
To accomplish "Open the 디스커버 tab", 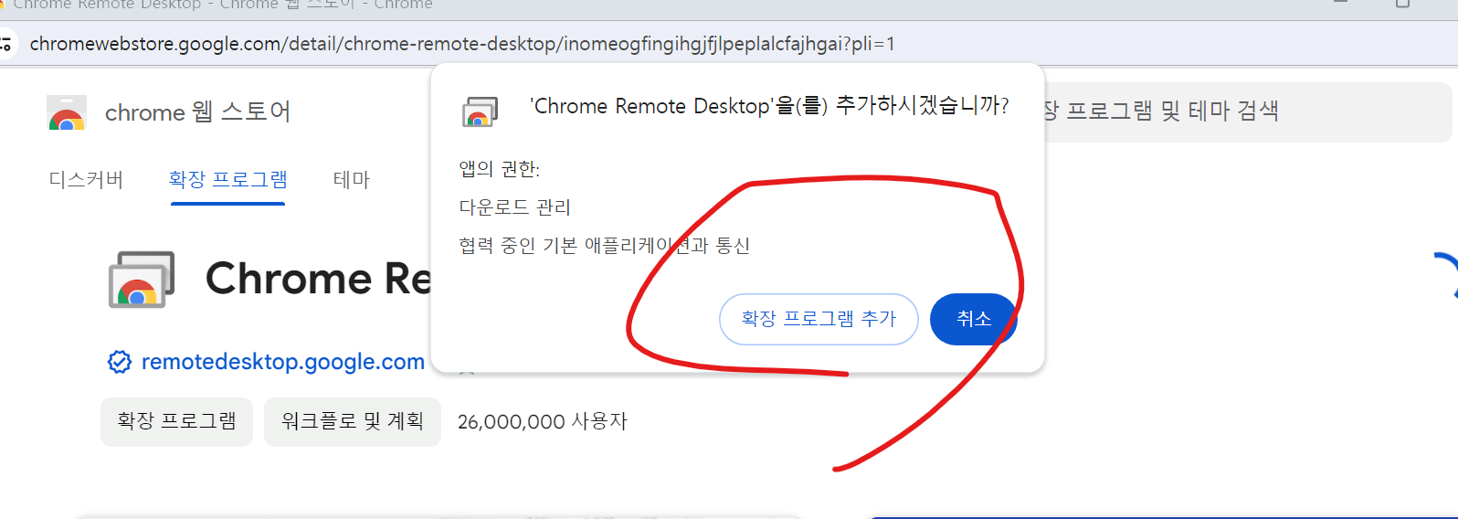I will [86, 180].
